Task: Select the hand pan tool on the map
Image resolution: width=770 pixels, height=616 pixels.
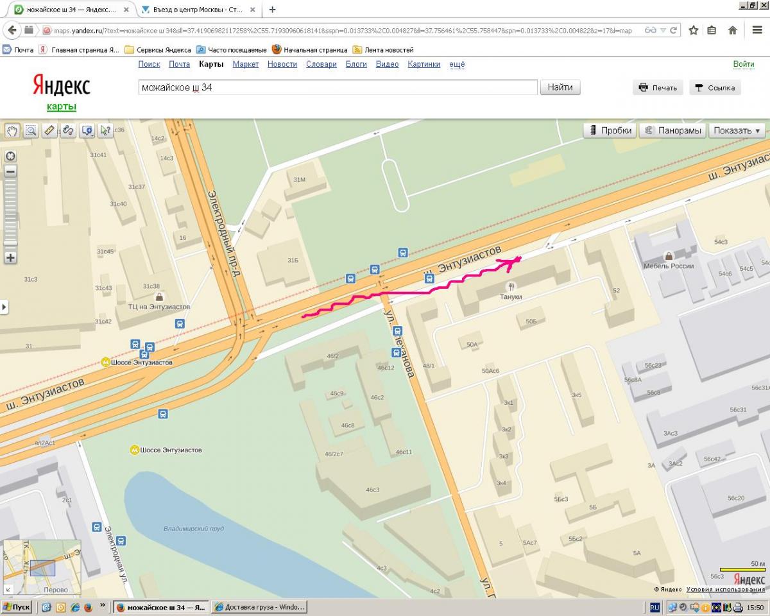Action: [x=12, y=131]
